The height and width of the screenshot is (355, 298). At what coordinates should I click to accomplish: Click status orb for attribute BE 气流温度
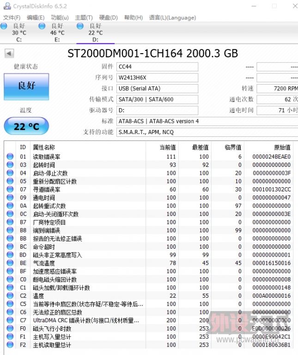click(x=10, y=263)
